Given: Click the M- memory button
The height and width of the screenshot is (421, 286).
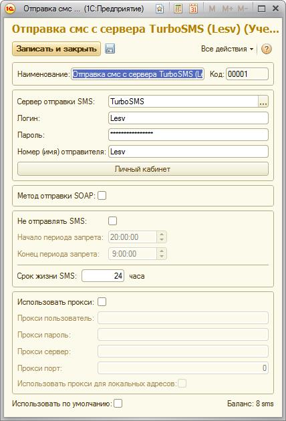Looking at the screenshot, I should tap(243, 9).
